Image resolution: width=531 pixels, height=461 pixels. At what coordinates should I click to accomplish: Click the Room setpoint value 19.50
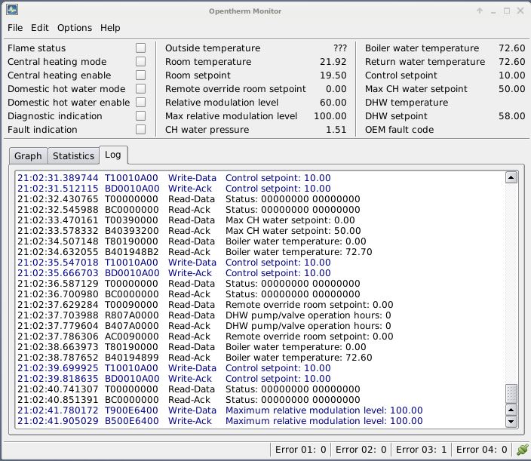tap(333, 75)
